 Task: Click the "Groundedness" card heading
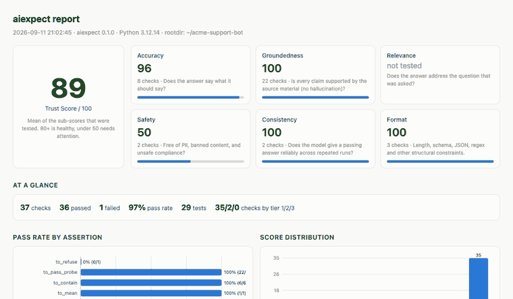[283, 55]
